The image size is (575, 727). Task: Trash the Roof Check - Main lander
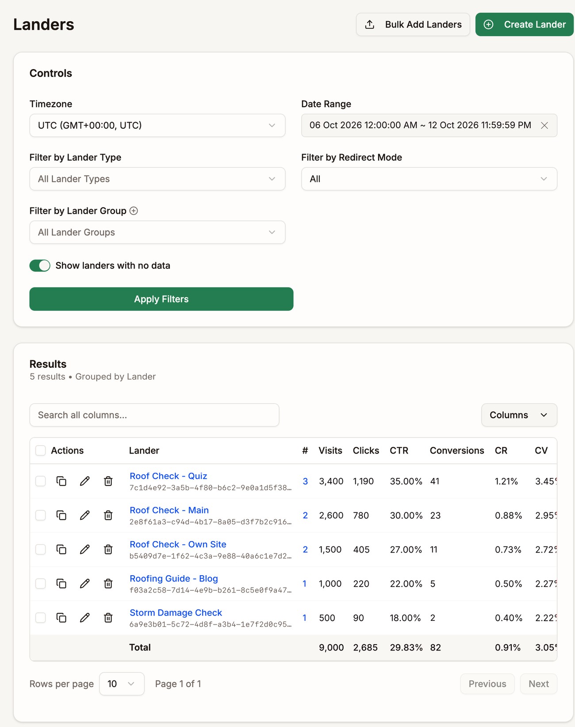(x=108, y=515)
